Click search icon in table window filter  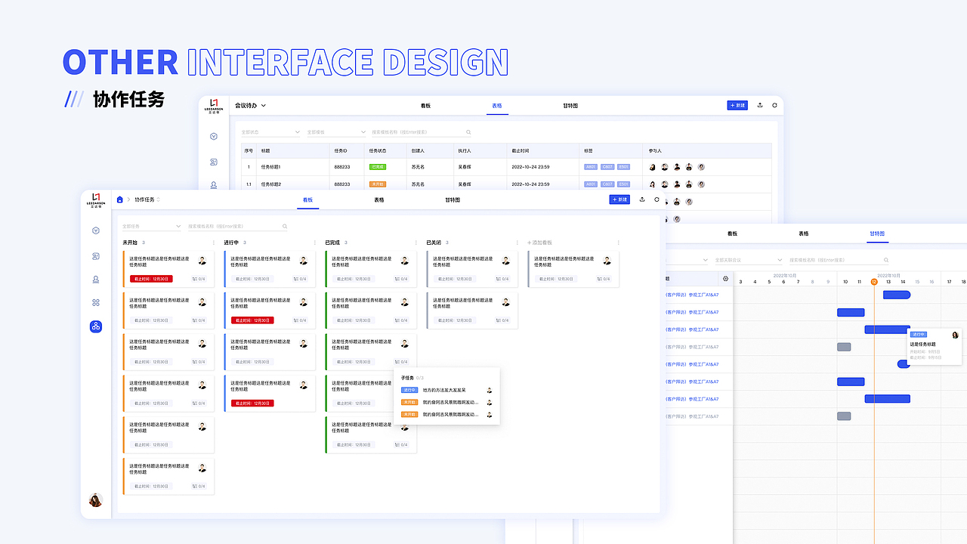[468, 132]
